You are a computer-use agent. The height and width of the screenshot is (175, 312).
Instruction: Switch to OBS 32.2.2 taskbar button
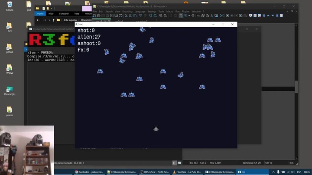(x=154, y=172)
